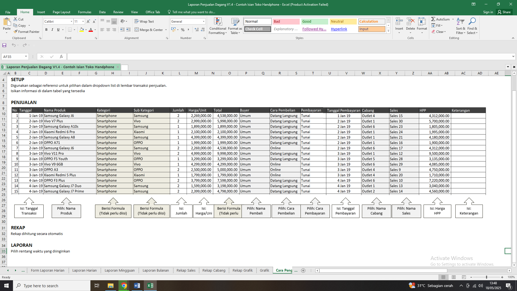Screen dimensions: 517x291
Task: Open the Formulas ribbon tab
Action: [85, 12]
